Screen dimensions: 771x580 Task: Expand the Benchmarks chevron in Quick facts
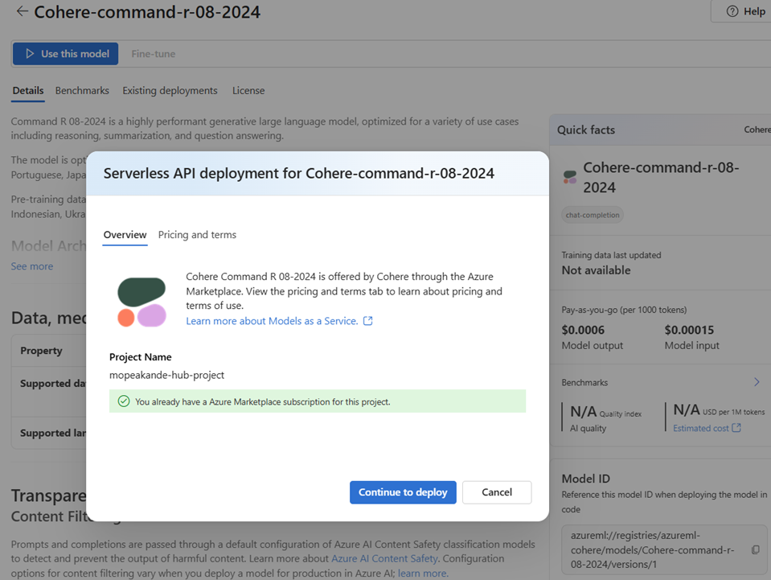[757, 382]
